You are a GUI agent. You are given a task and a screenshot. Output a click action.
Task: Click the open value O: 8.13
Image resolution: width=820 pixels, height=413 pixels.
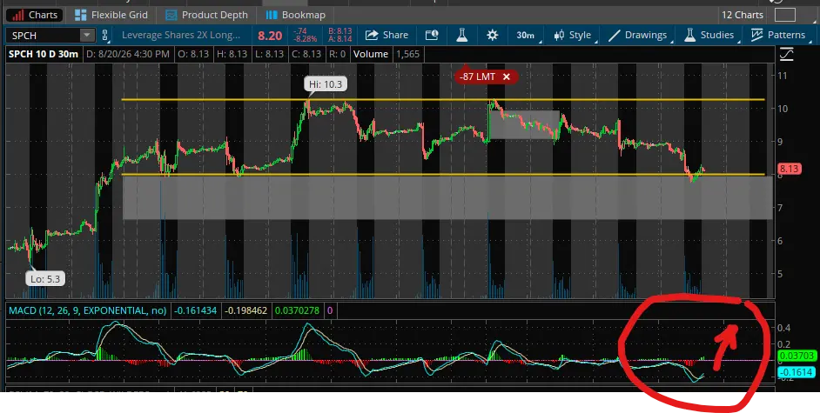coord(193,54)
